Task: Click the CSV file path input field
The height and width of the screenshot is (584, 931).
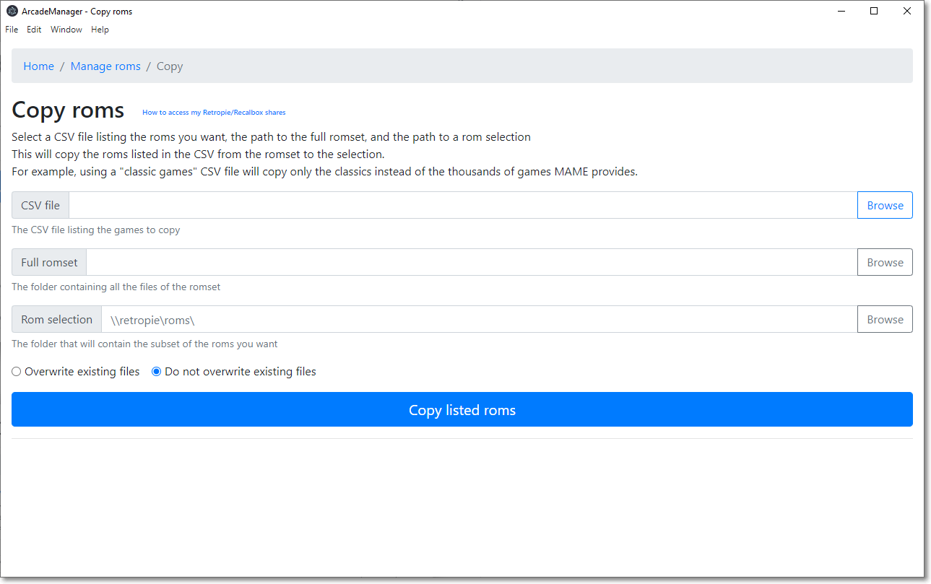Action: pos(463,205)
